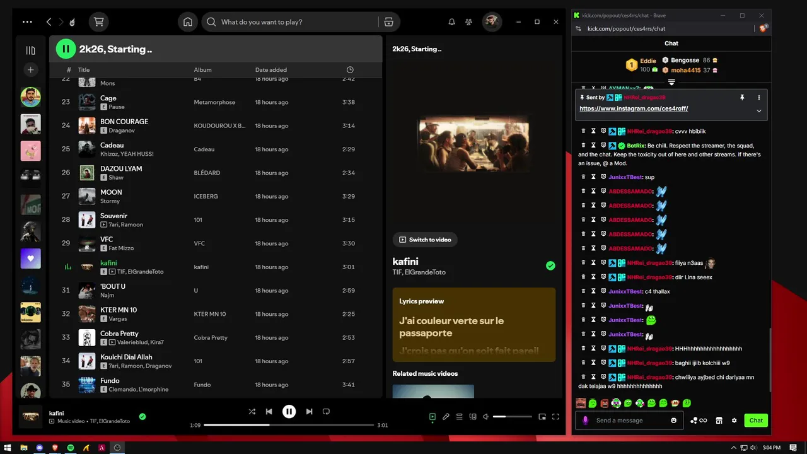Unpin the pinned chat message

point(742,98)
